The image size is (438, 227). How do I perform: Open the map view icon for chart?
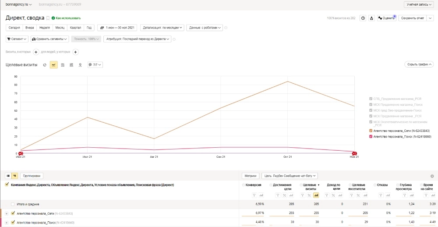click(80, 65)
